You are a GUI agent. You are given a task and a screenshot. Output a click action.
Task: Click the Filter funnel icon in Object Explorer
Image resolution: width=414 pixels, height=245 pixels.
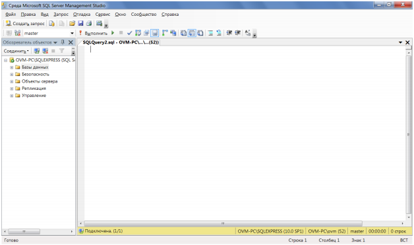click(62, 51)
